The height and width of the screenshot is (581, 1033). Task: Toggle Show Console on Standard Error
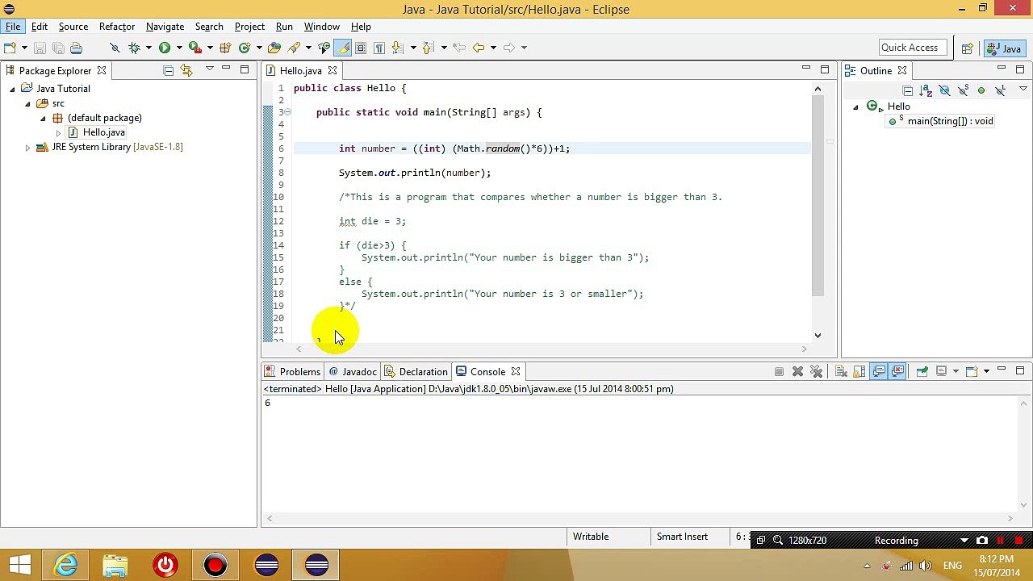897,371
